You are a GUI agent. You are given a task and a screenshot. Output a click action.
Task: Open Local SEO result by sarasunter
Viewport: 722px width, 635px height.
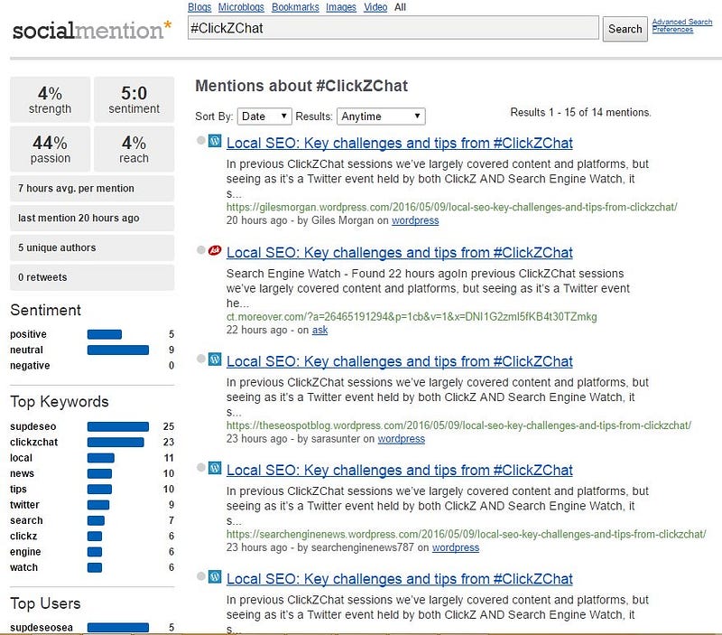pos(399,361)
